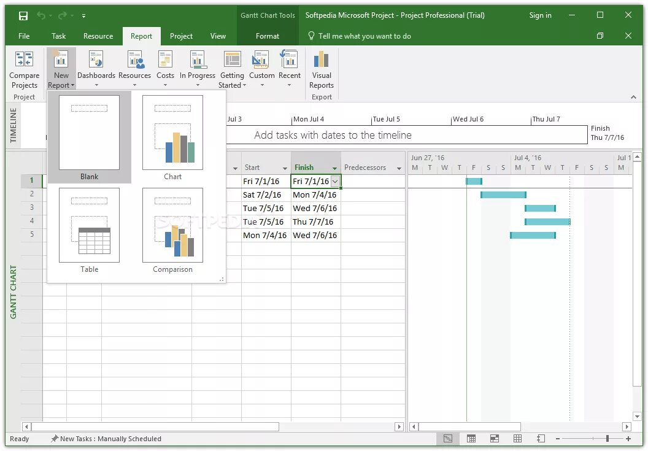Open Customize Quick Access Toolbar arrow

(x=83, y=16)
